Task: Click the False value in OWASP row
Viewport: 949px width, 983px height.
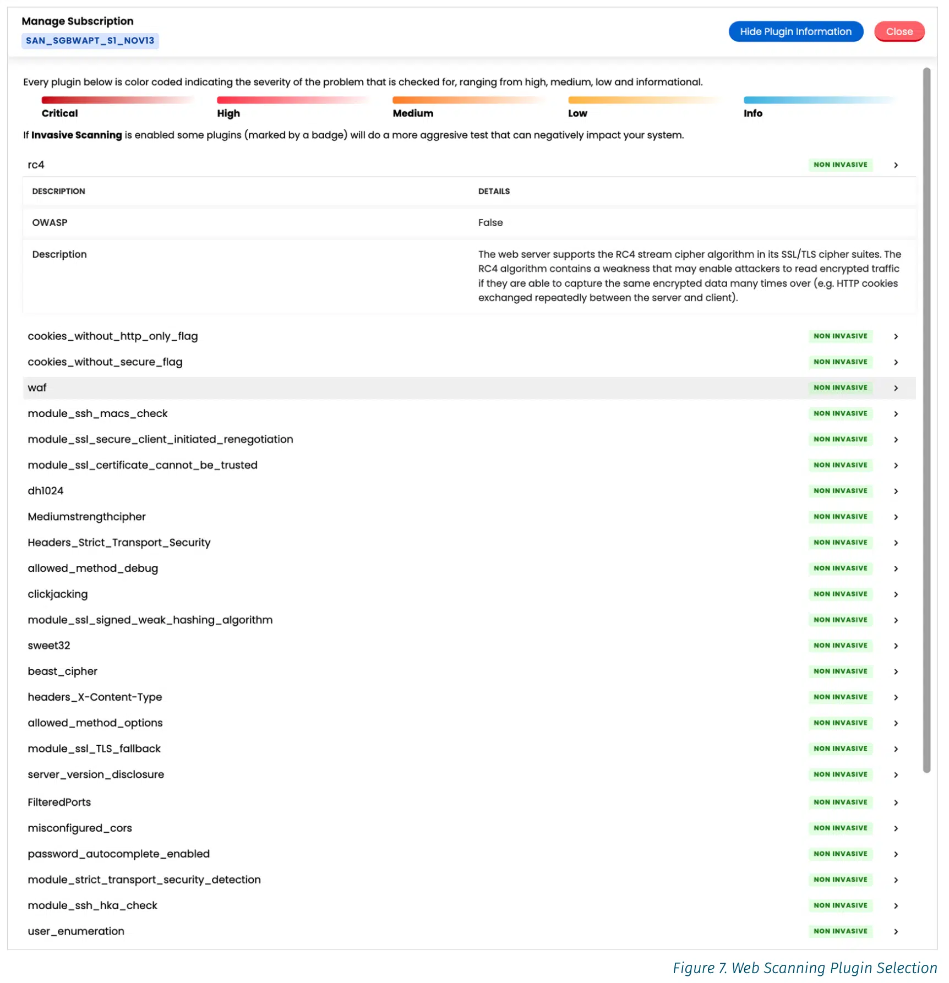Action: point(490,223)
